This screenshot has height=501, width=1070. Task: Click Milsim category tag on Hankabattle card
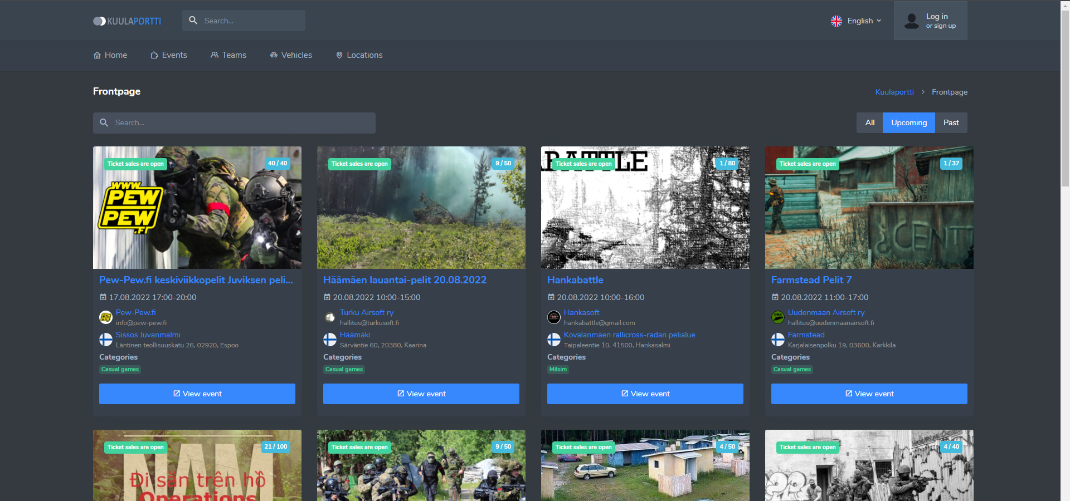point(558,370)
